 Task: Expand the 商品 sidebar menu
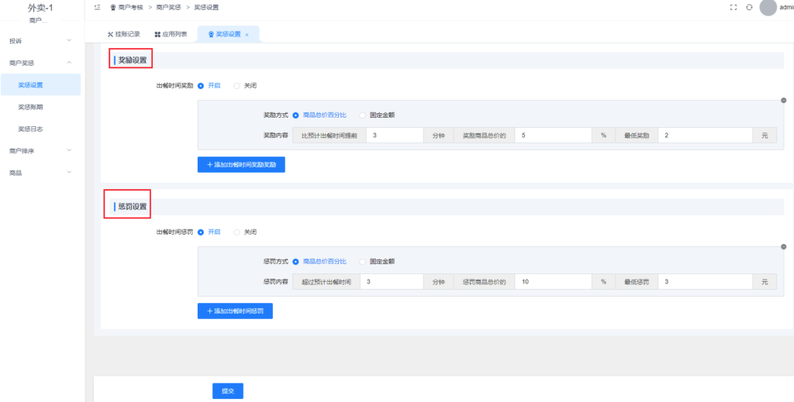(x=41, y=173)
